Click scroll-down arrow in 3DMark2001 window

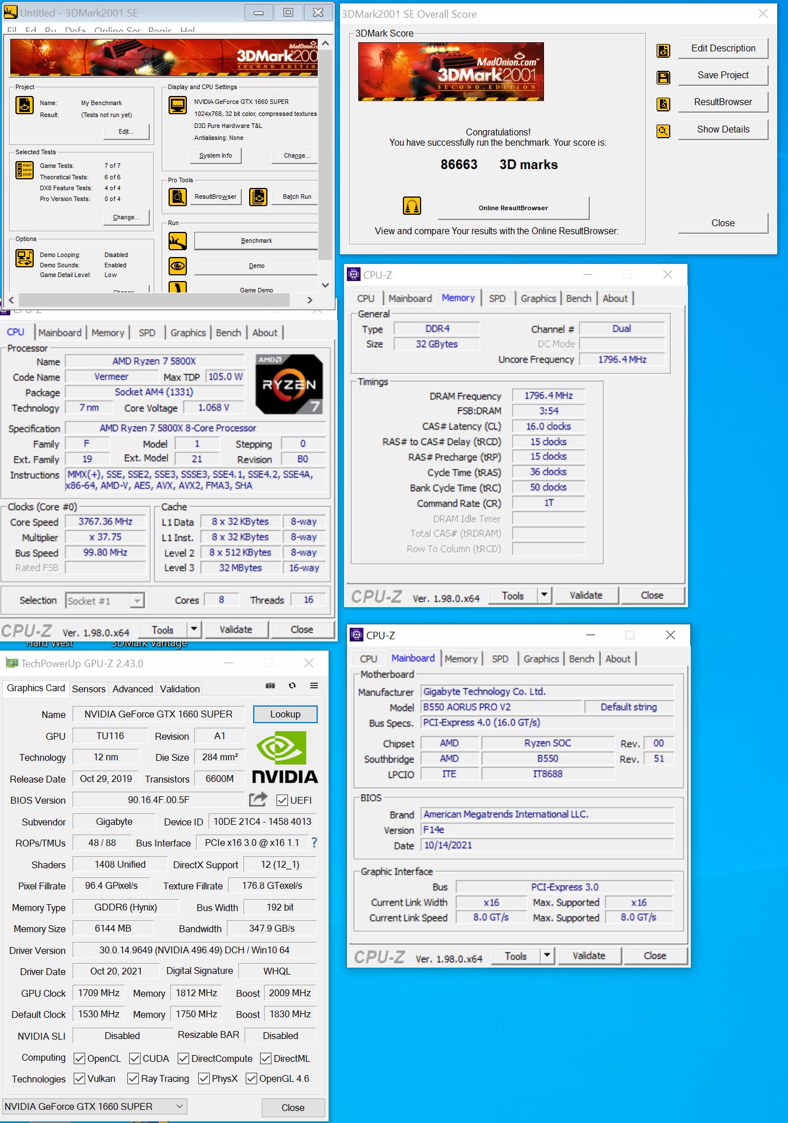click(x=325, y=285)
